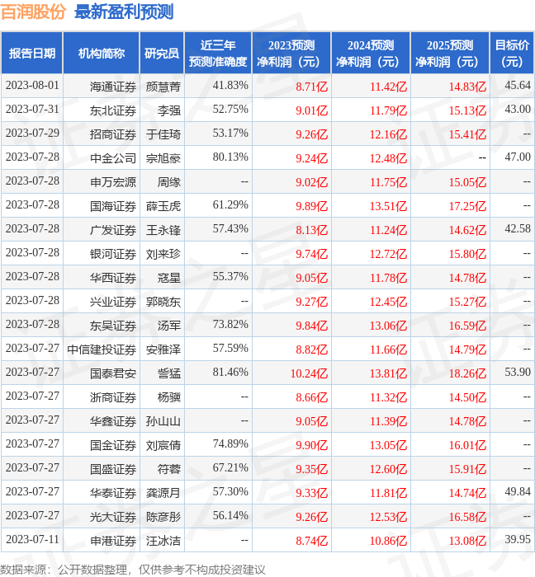Select the 2025预测净利润 column header
The width and height of the screenshot is (535, 577).
coord(450,53)
